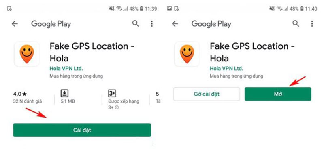Open the three-dot overflow menu on the left screen
Image resolution: width=324 pixels, height=149 pixels.
pos(152,24)
